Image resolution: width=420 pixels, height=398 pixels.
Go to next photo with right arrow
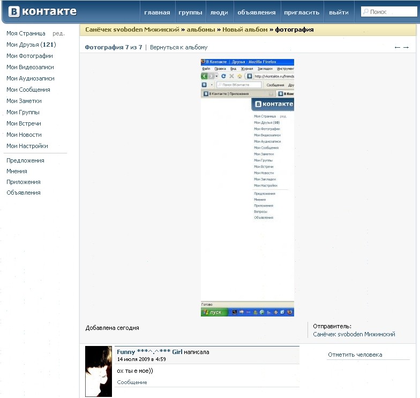coord(406,47)
